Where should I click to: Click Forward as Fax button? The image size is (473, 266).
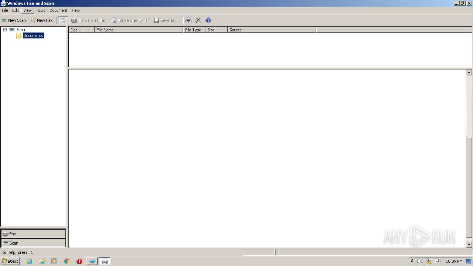pyautogui.click(x=89, y=20)
